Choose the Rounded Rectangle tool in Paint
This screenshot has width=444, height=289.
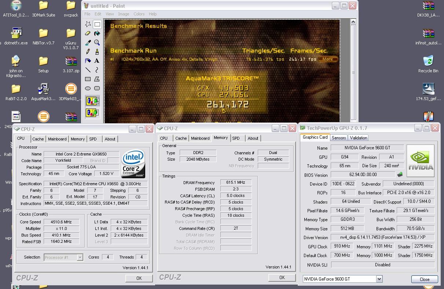[x=97, y=88]
